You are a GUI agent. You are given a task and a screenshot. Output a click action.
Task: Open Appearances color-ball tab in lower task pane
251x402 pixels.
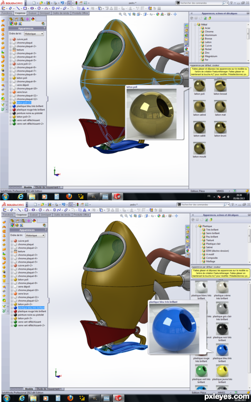point(188,250)
